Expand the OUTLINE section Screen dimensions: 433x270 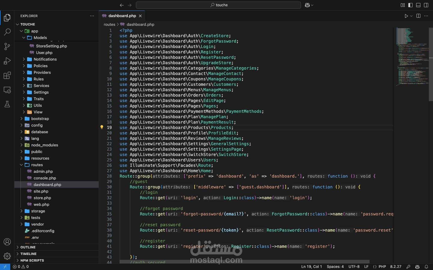tap(28, 247)
